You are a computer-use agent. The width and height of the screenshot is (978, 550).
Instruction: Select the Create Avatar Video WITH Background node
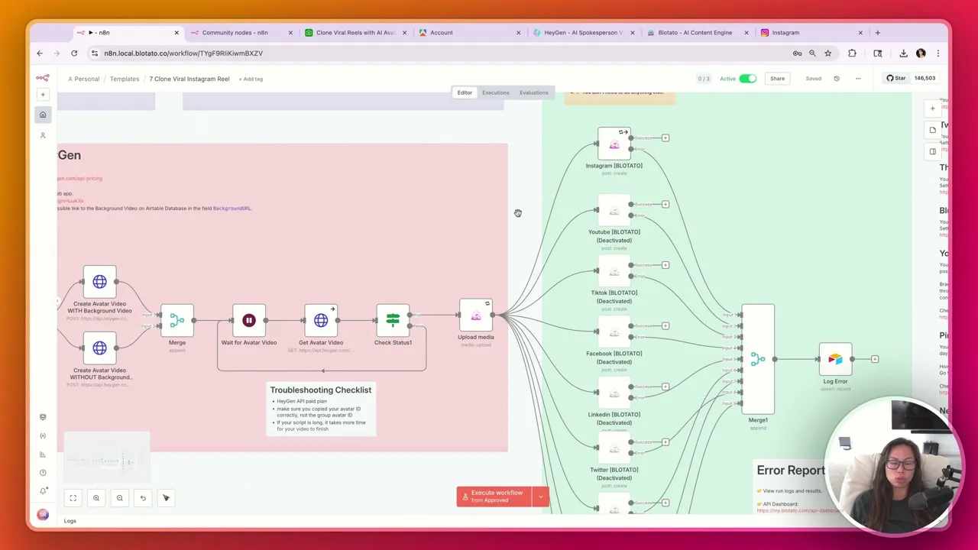click(x=99, y=282)
